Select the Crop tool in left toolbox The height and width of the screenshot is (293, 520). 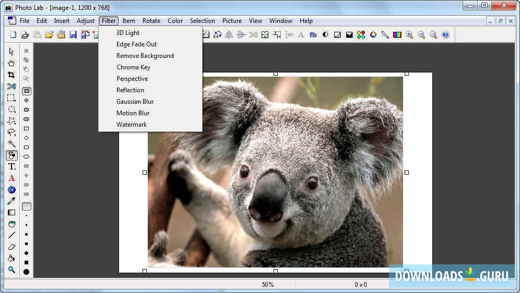click(x=11, y=75)
